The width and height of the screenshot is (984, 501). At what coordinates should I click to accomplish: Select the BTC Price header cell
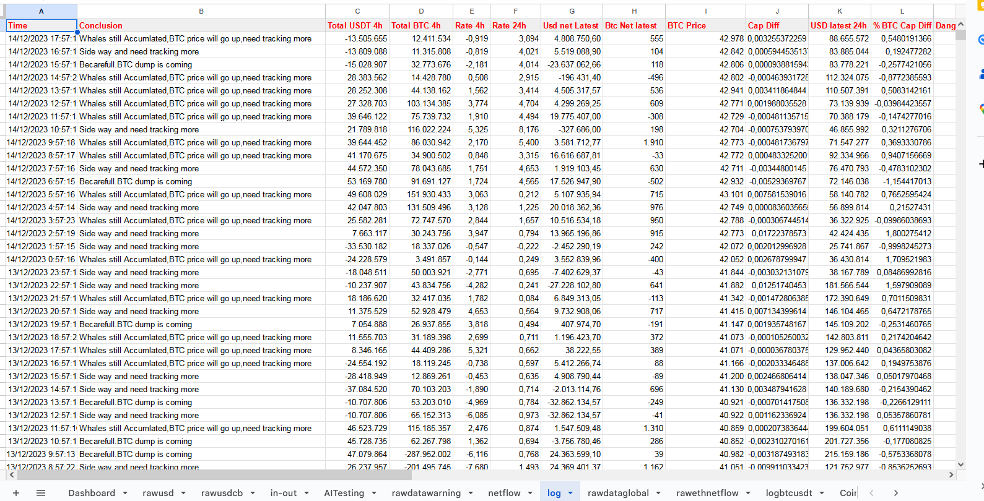(x=705, y=25)
